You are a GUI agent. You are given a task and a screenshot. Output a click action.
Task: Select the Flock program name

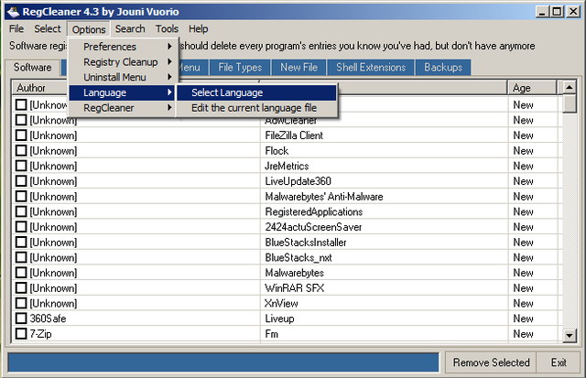click(x=277, y=150)
